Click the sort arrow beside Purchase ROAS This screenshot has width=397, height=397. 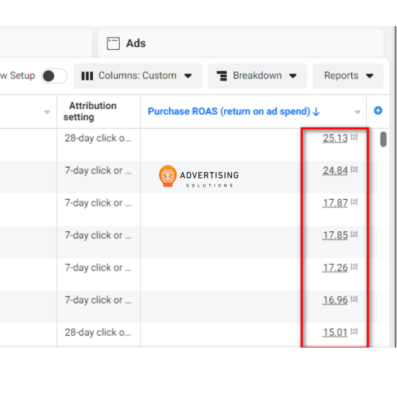316,112
